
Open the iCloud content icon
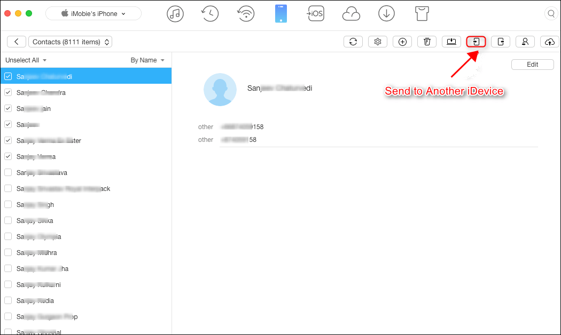(351, 14)
